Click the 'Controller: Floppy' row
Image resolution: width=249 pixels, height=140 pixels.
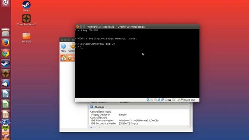point(101,112)
